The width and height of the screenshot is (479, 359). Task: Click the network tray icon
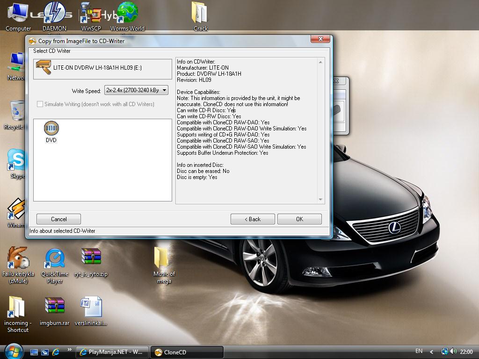tap(445, 352)
